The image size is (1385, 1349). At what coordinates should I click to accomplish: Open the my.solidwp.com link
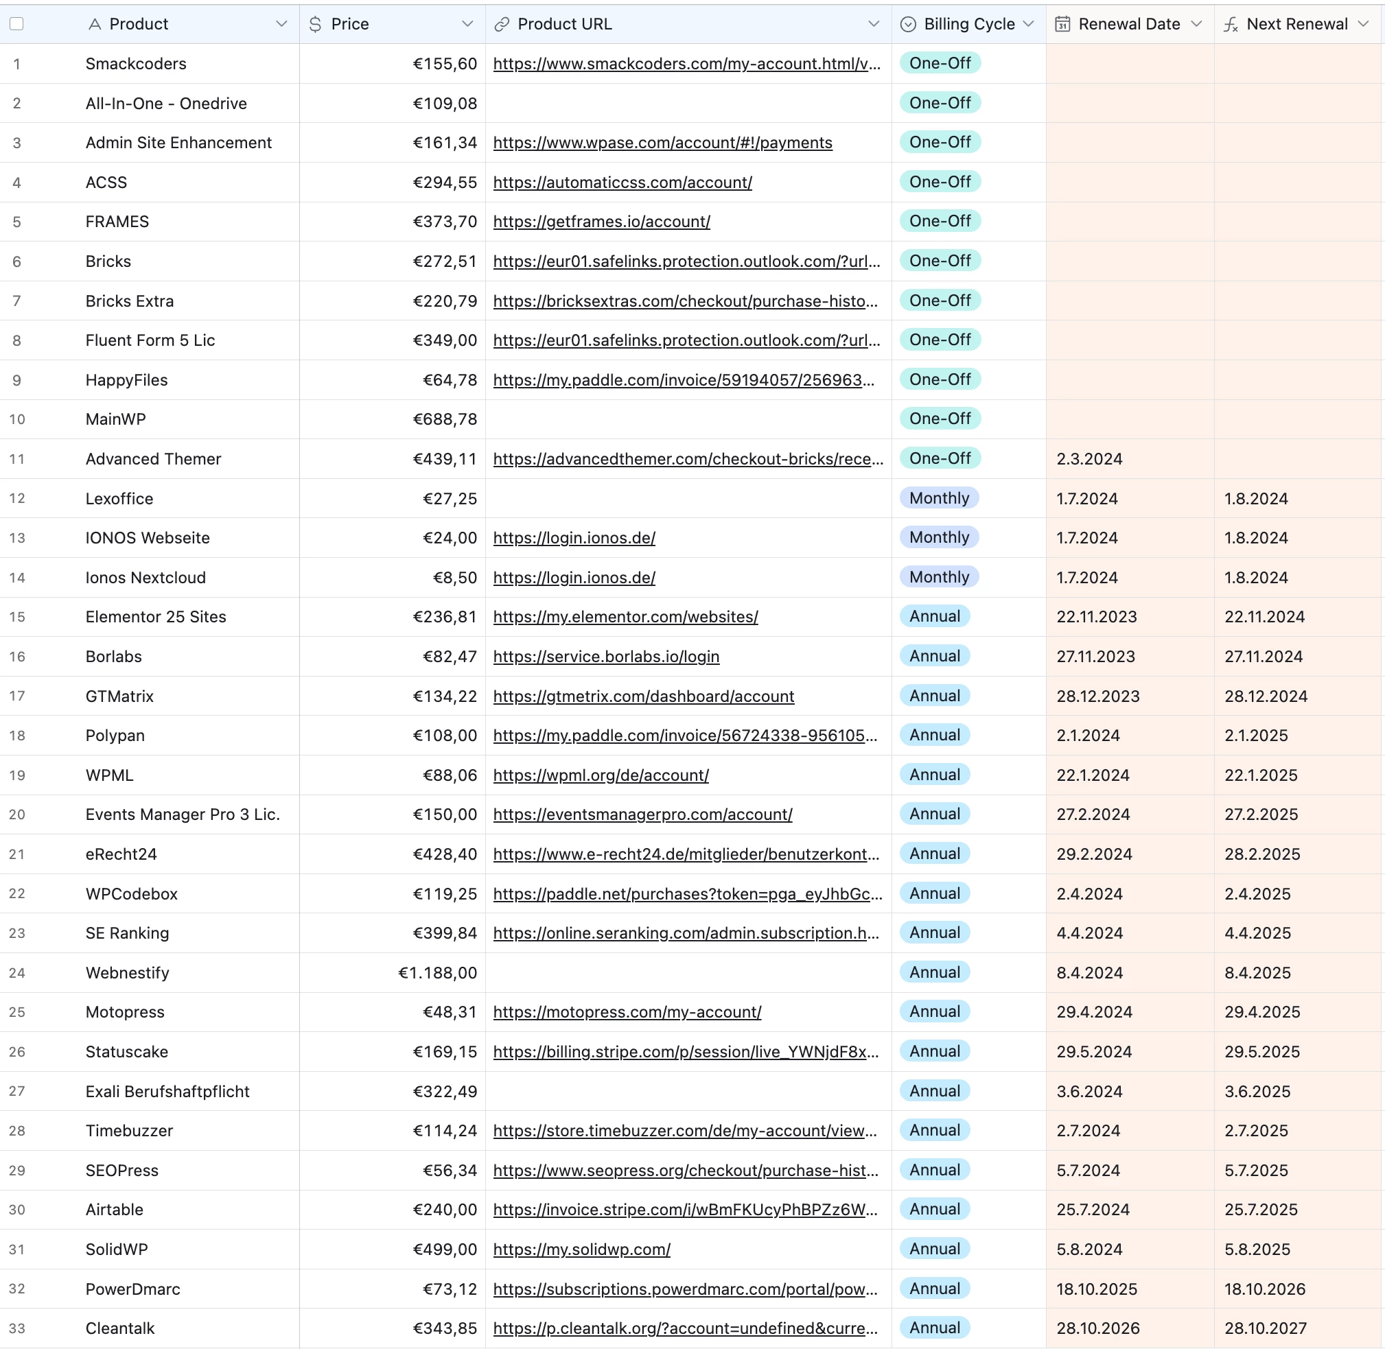(582, 1250)
